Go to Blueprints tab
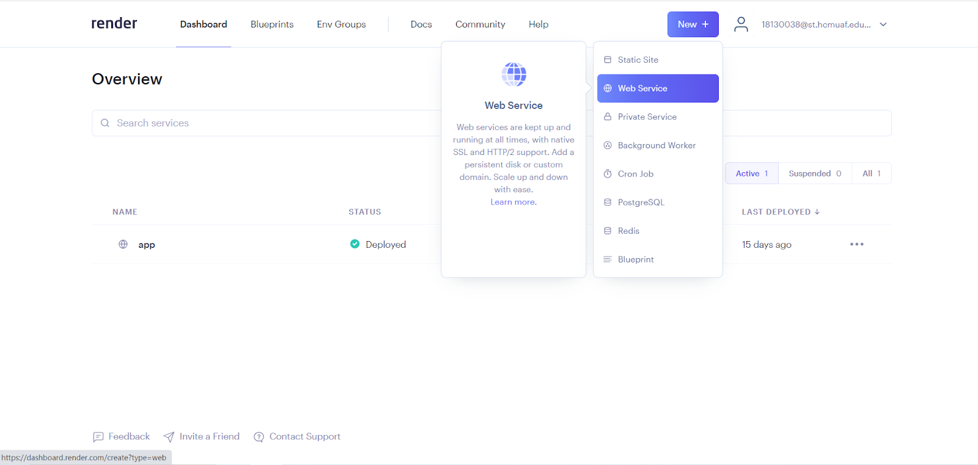The width and height of the screenshot is (978, 465). pyautogui.click(x=272, y=24)
